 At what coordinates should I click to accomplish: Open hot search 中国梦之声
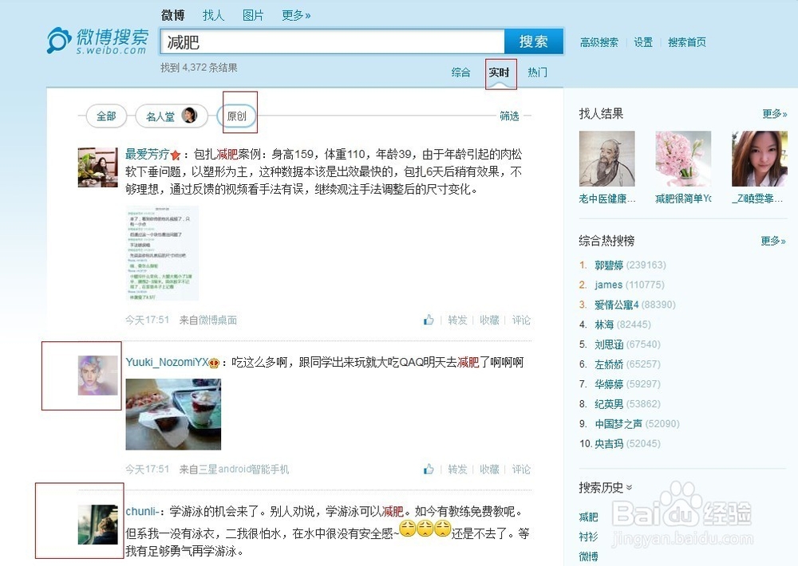[x=618, y=423]
